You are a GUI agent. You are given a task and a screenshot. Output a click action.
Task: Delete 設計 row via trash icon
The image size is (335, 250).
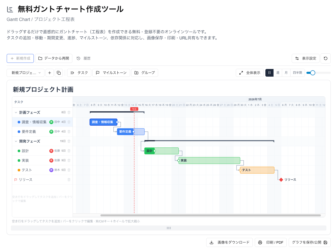point(69,151)
